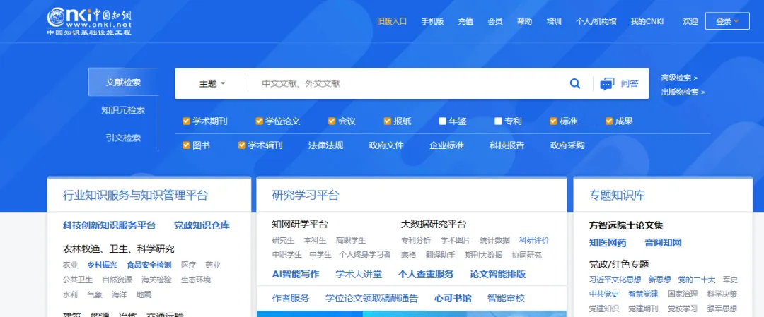Switch to 知识元检索 tab
This screenshot has width=764, height=317.
tap(123, 110)
